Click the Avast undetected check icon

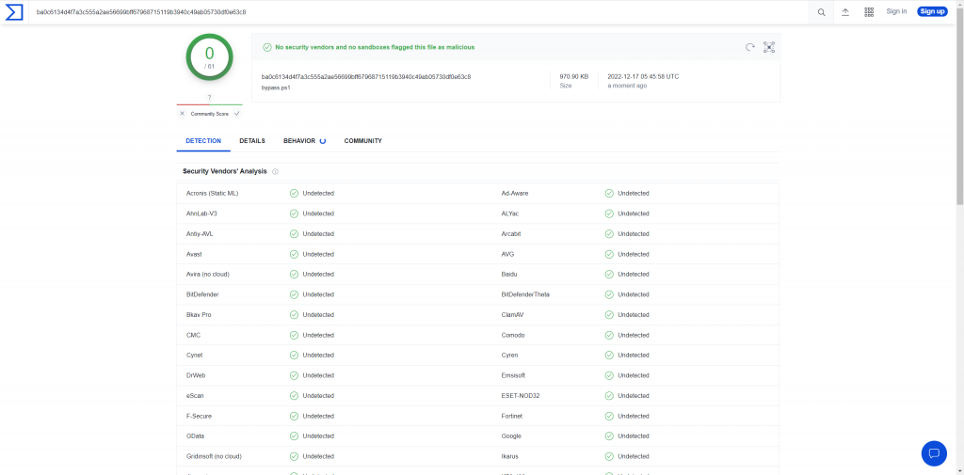pyautogui.click(x=294, y=254)
